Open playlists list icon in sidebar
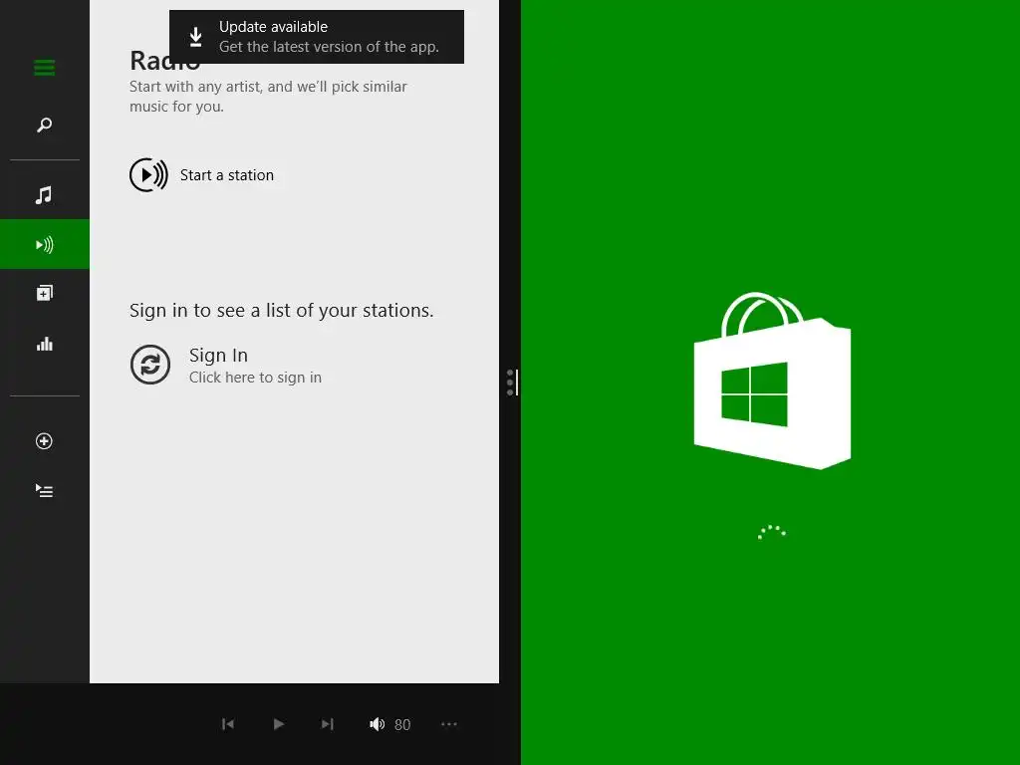Image resolution: width=1020 pixels, height=765 pixels. pos(44,490)
